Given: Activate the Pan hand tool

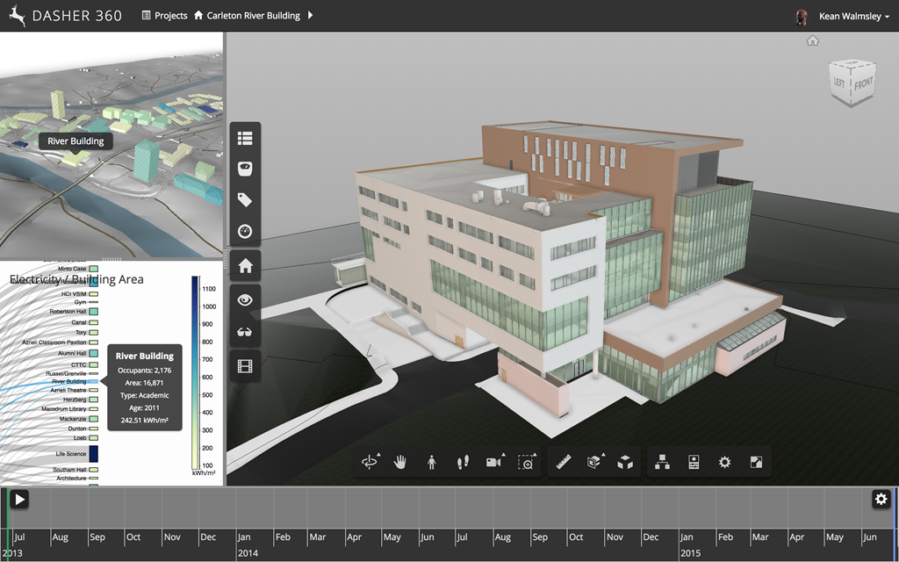Looking at the screenshot, I should point(400,462).
